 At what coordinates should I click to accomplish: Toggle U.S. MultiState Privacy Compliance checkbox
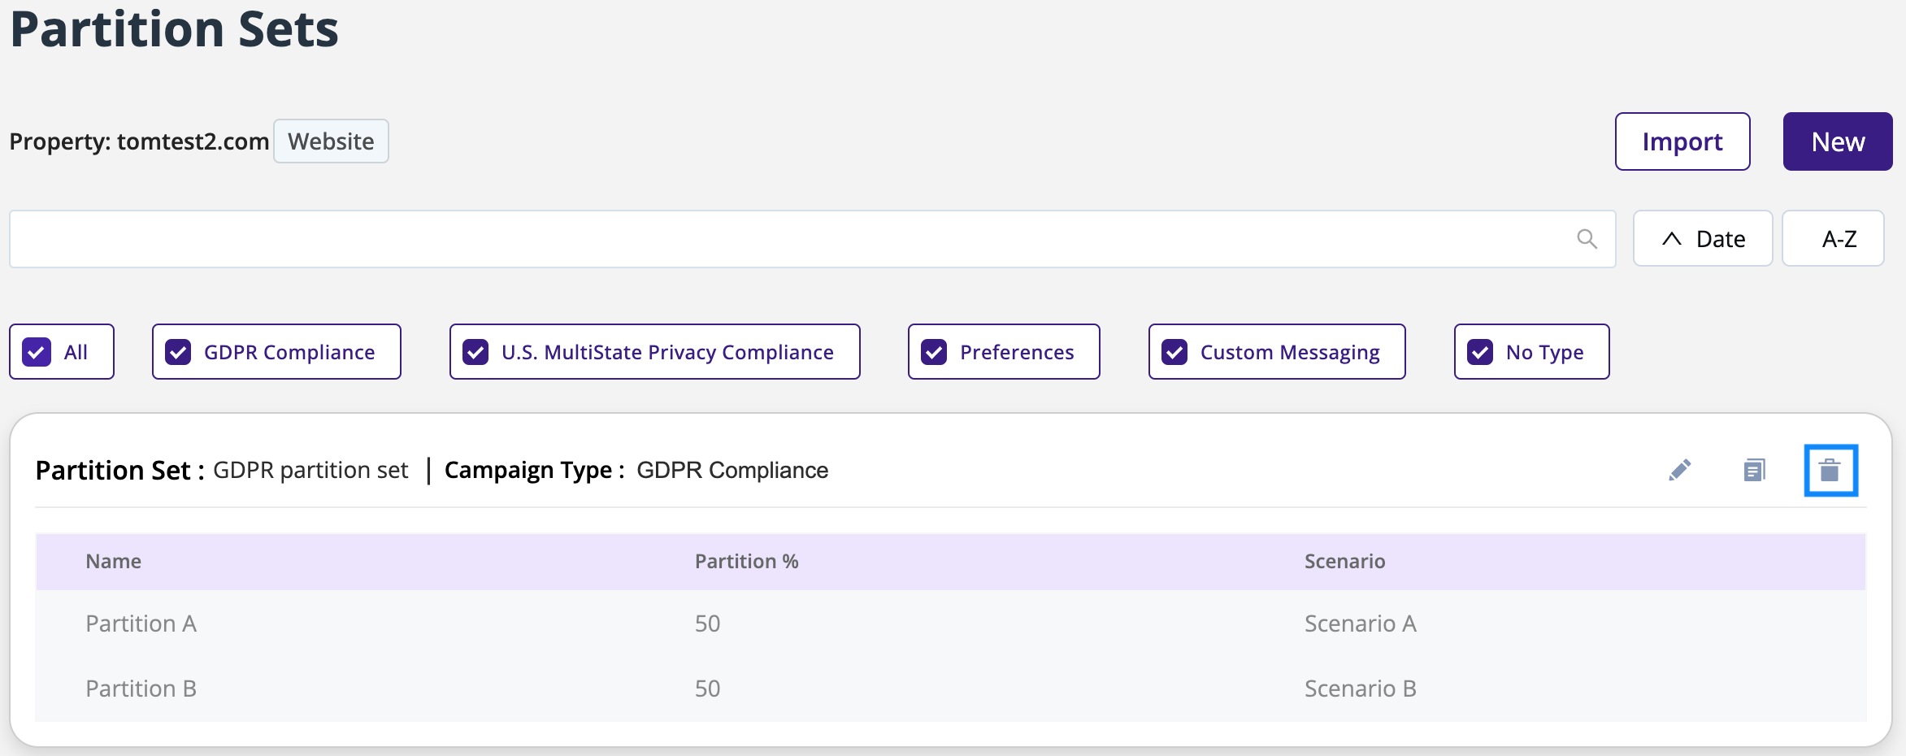pos(475,352)
